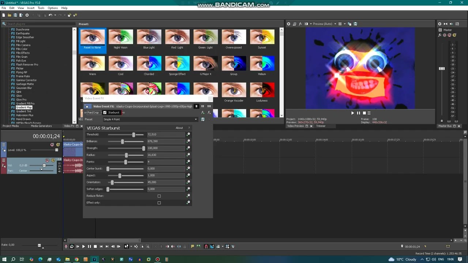Open Tools menu
468x263 pixels.
click(41, 8)
